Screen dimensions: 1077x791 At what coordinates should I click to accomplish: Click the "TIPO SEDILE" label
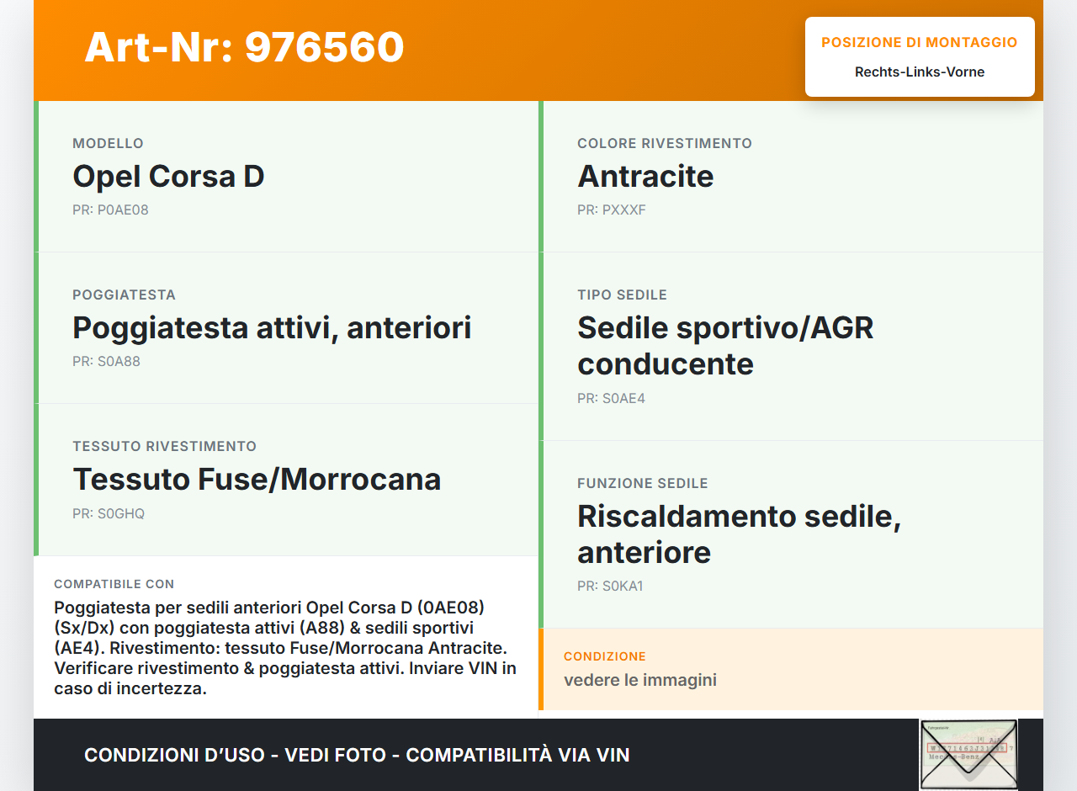[x=622, y=295]
